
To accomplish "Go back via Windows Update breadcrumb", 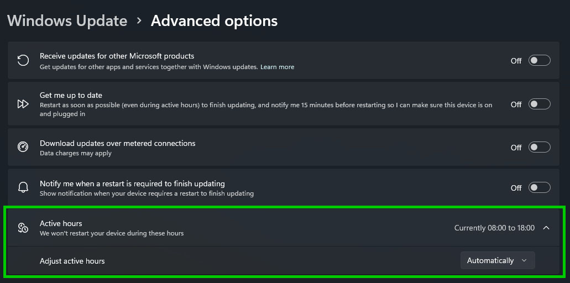I will (67, 21).
